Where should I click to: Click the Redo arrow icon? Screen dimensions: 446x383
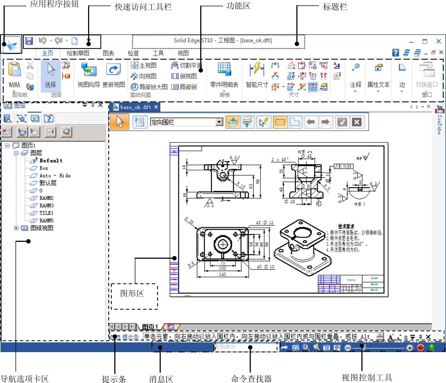(x=58, y=41)
